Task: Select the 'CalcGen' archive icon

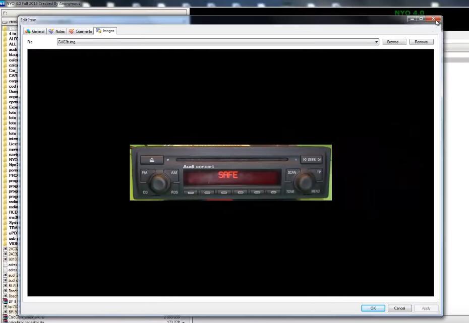Action: pyautogui.click(x=5, y=317)
